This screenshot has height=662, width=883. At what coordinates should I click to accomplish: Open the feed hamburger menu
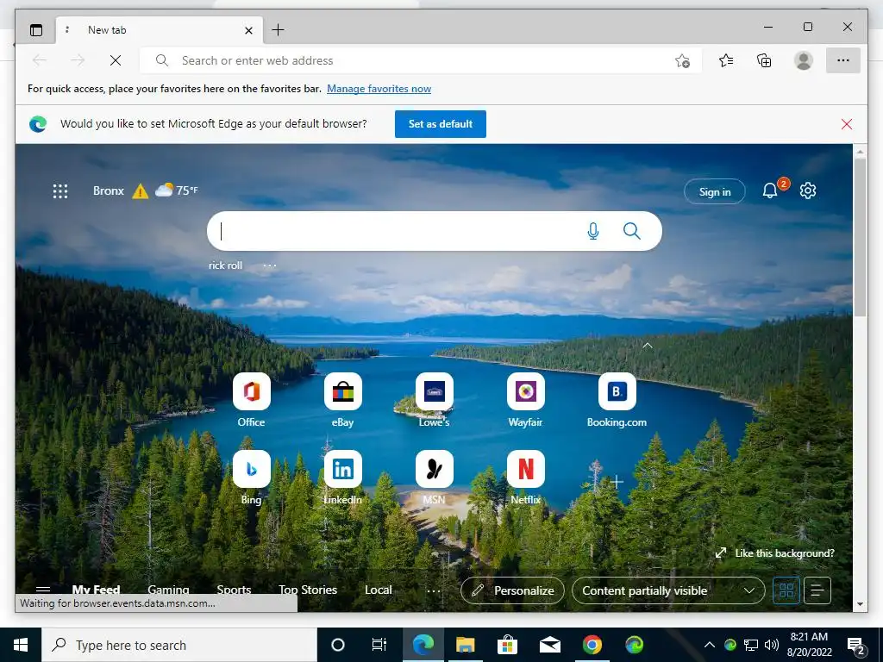click(43, 590)
